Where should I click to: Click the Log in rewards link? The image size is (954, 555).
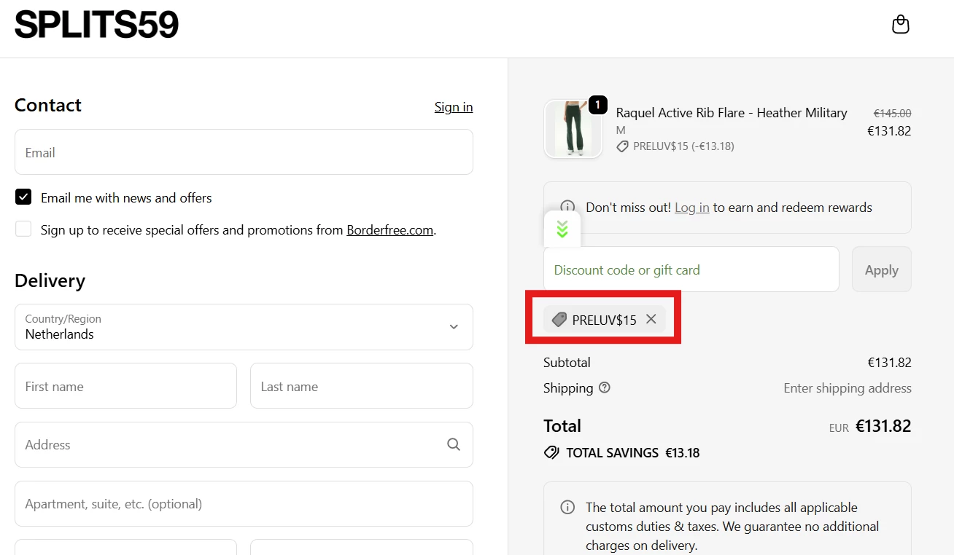point(691,208)
